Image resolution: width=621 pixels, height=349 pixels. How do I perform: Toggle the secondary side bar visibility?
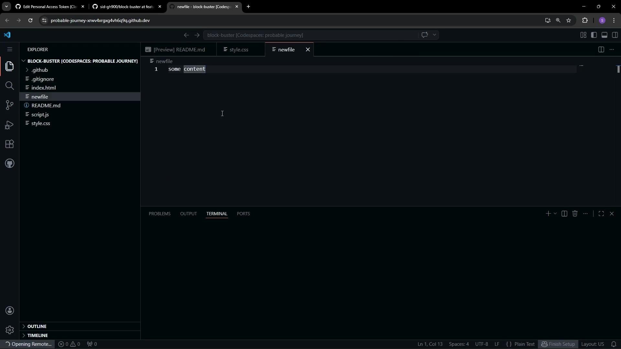click(x=615, y=35)
